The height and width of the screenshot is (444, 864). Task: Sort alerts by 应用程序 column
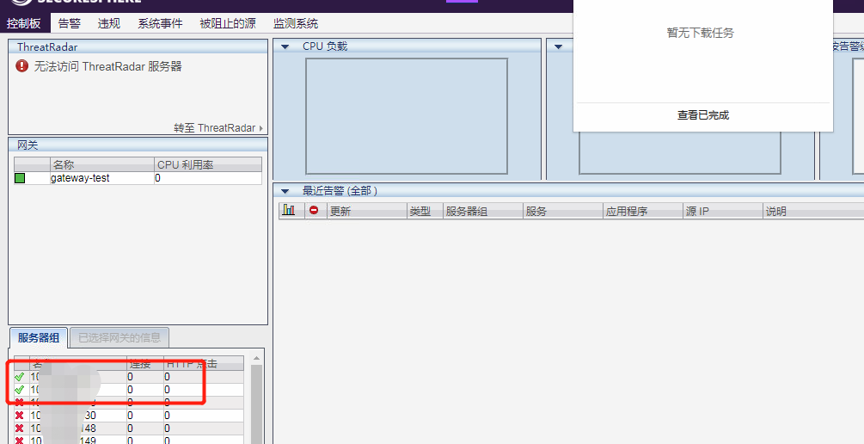[x=642, y=211]
